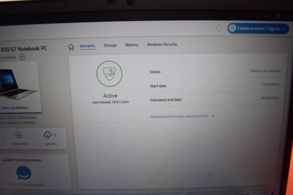
Task: Click the "Device is in warranty" value
Action: tap(265, 71)
